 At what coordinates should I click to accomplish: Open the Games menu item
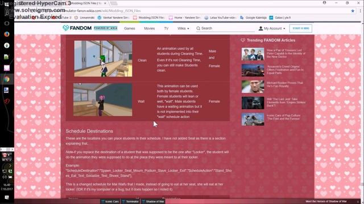[x=129, y=28]
